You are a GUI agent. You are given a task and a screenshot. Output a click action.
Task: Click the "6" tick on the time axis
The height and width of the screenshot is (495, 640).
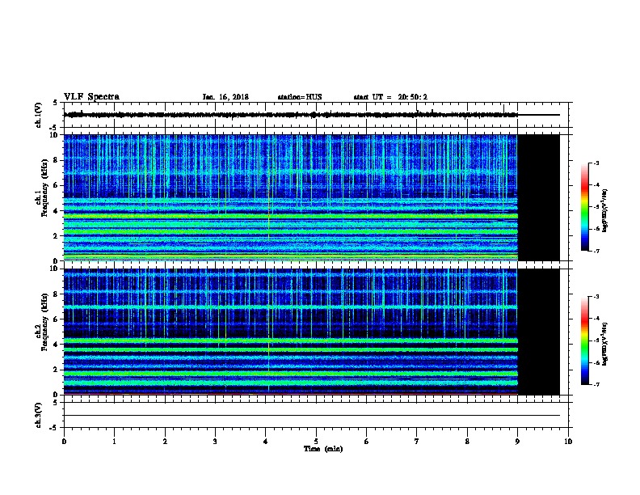tap(367, 442)
